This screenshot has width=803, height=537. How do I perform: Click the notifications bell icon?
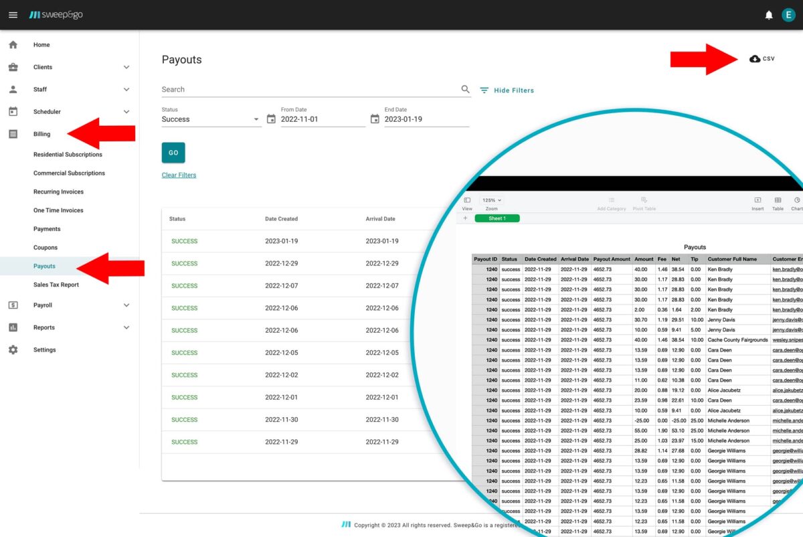769,15
